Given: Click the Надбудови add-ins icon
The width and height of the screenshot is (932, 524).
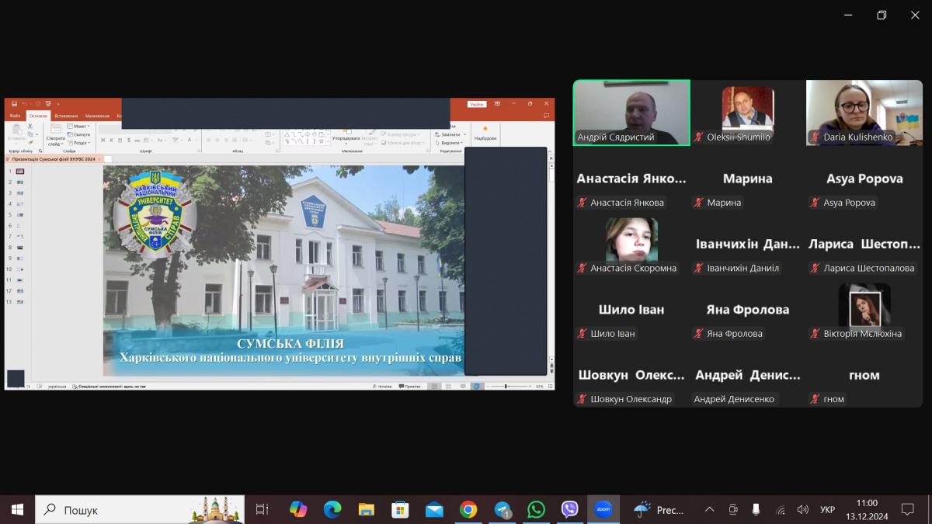Looking at the screenshot, I should [x=485, y=134].
